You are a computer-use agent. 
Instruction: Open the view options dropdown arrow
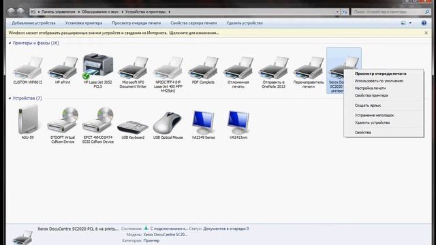pyautogui.click(x=410, y=23)
